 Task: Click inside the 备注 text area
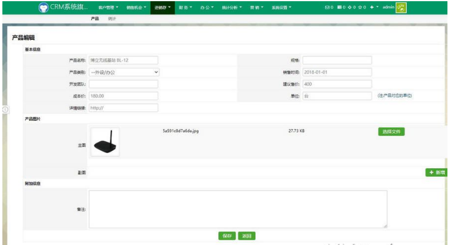coord(238,209)
